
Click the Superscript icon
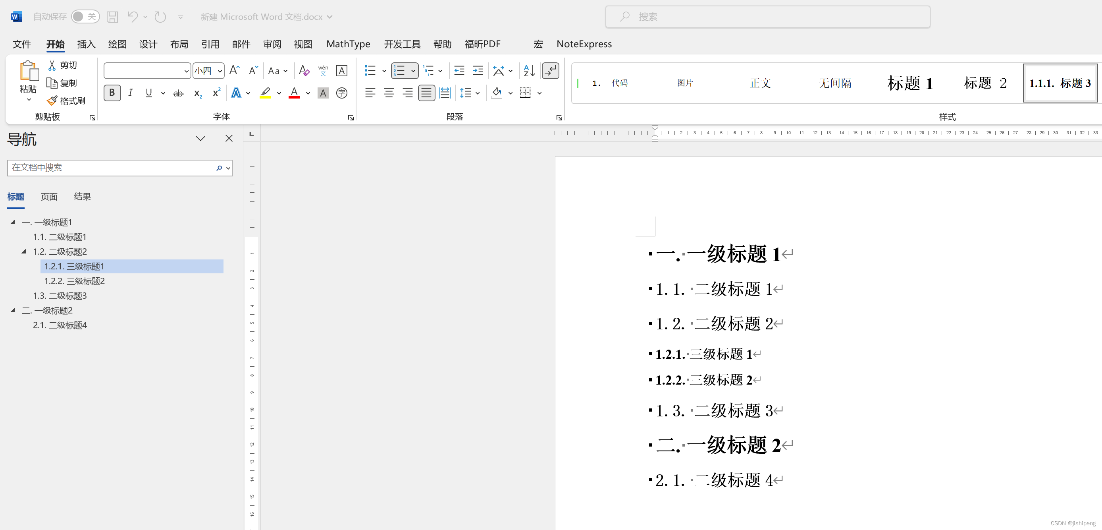(216, 93)
